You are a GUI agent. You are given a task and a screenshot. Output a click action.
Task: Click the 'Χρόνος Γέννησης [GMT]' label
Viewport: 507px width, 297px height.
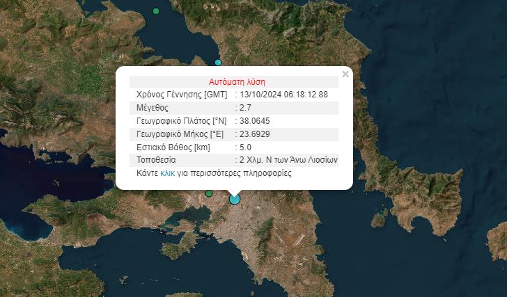coord(179,95)
